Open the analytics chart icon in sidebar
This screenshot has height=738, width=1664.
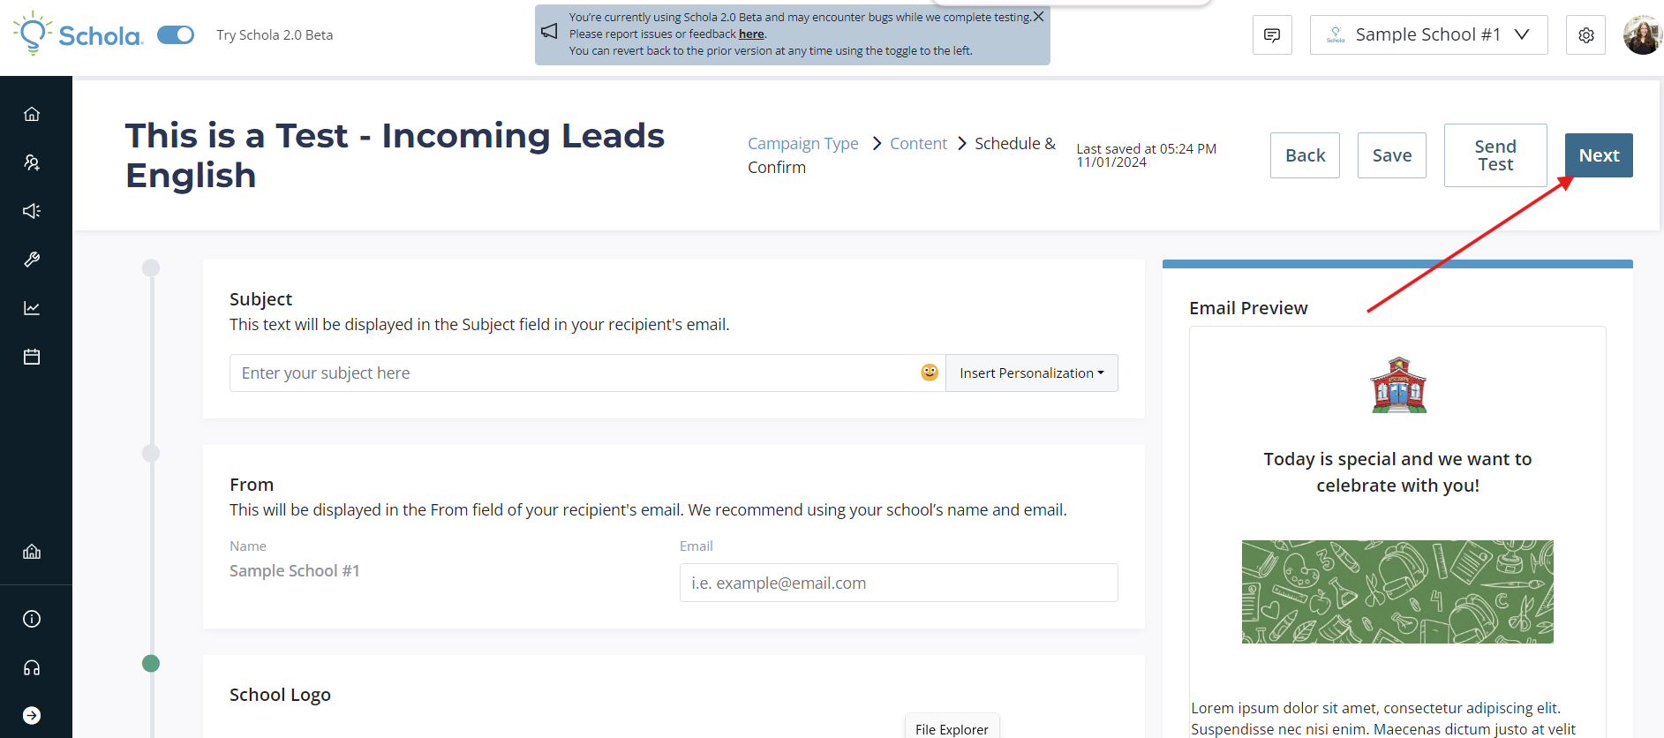32,308
